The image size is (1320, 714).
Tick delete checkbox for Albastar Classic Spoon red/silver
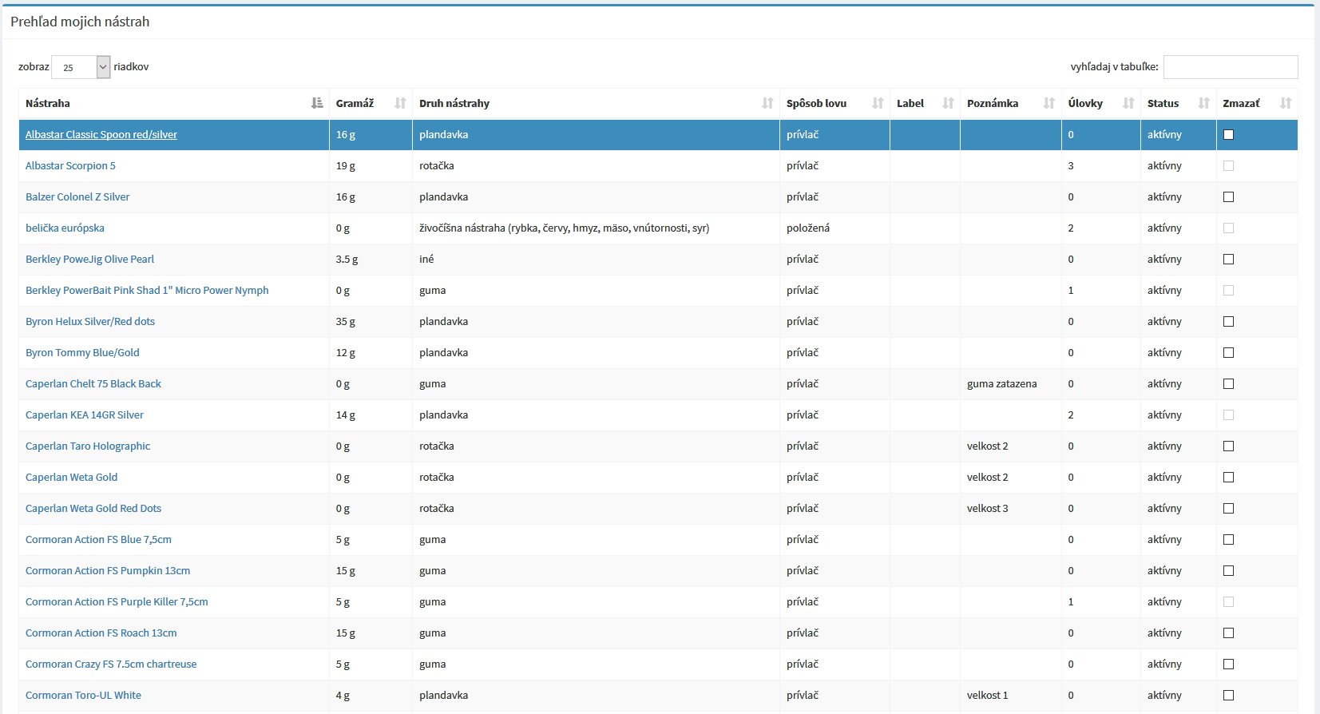click(1228, 135)
